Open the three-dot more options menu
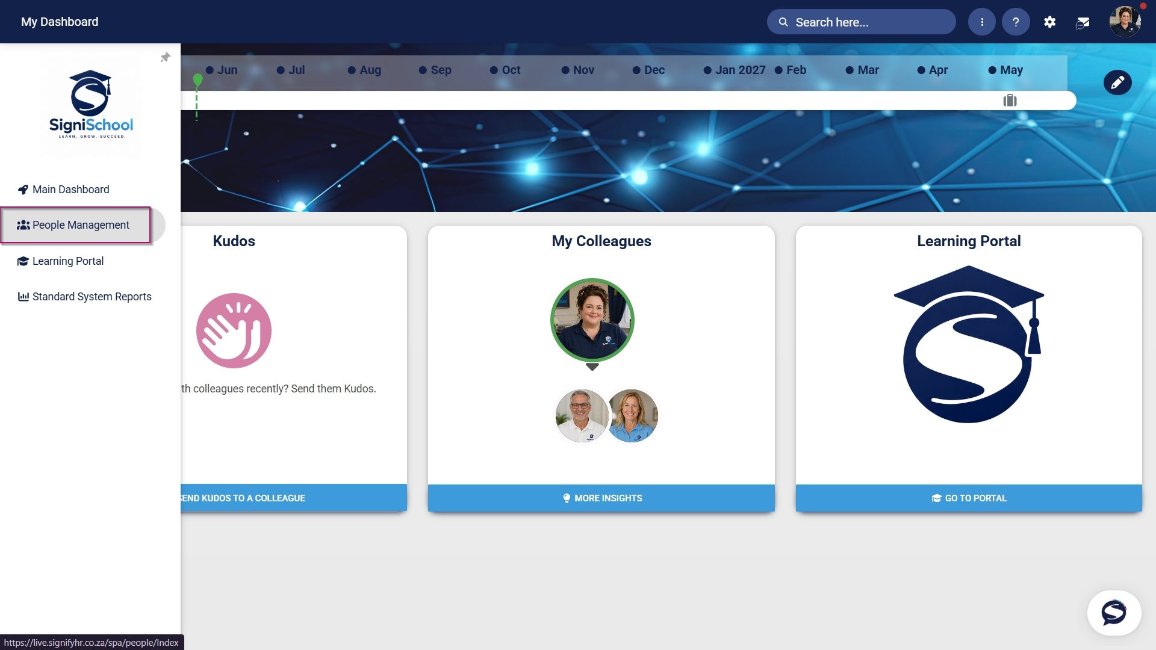This screenshot has width=1156, height=650. [x=982, y=22]
